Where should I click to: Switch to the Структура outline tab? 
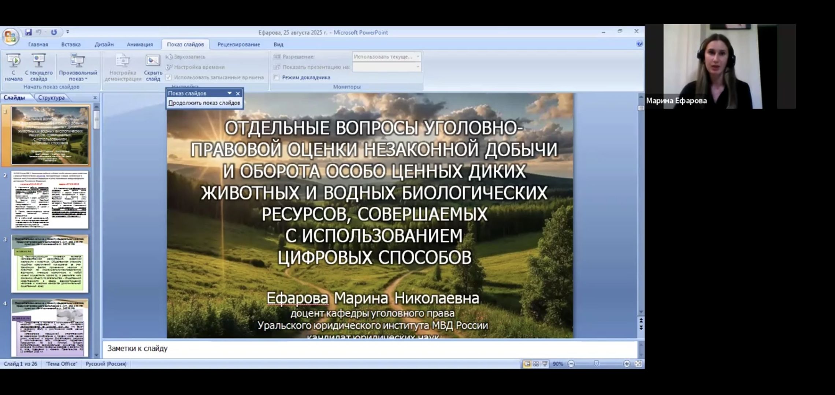tap(51, 98)
